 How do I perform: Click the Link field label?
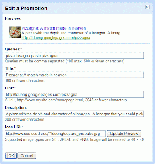[9, 88]
